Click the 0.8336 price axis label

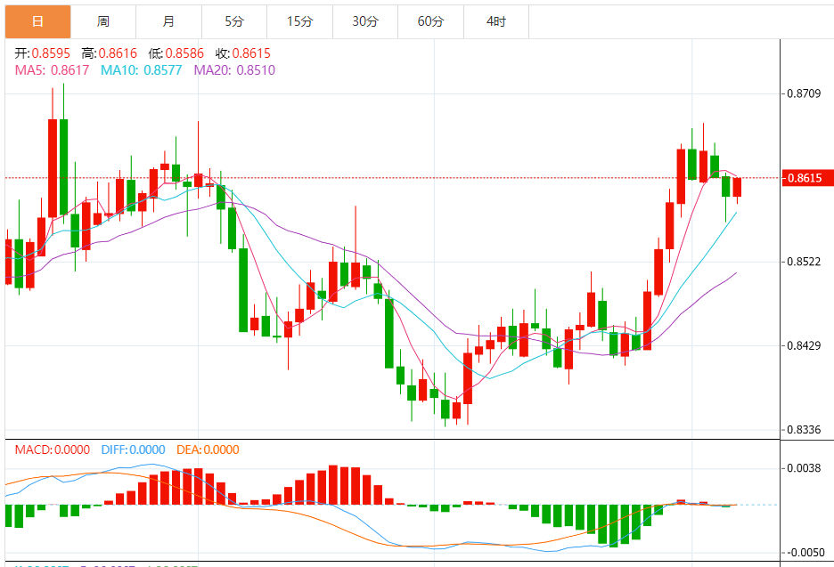(x=805, y=429)
